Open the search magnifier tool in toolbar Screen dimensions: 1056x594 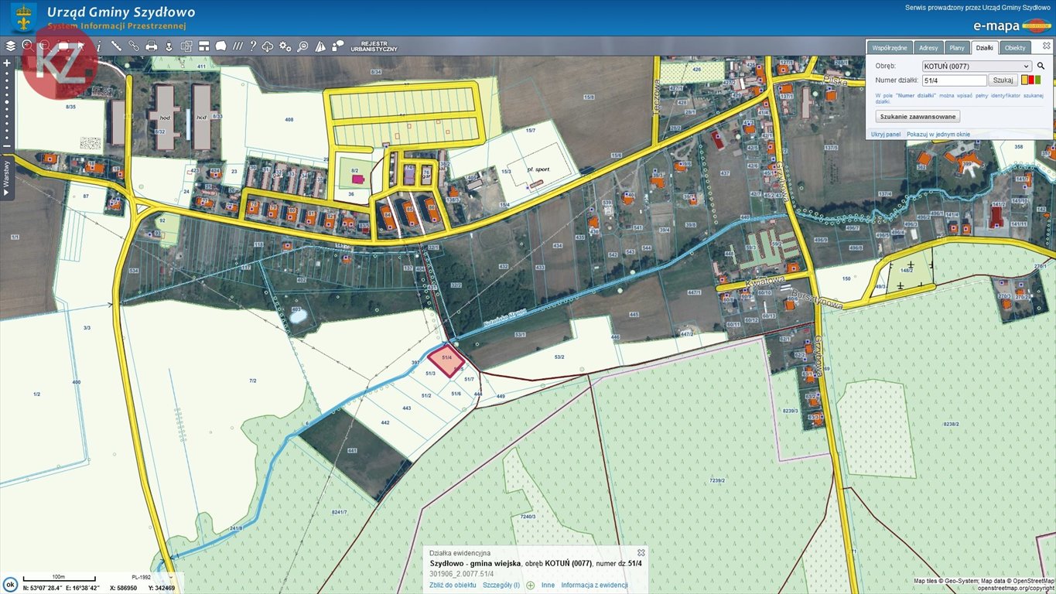302,46
